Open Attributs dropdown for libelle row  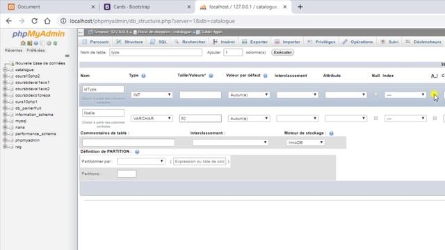coord(346,119)
